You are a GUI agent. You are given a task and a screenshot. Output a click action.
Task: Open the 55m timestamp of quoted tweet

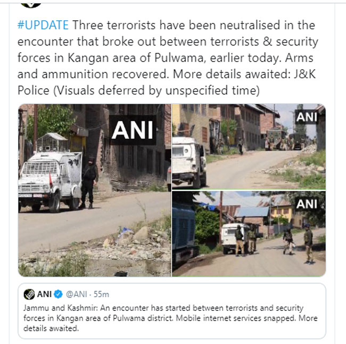click(x=101, y=294)
